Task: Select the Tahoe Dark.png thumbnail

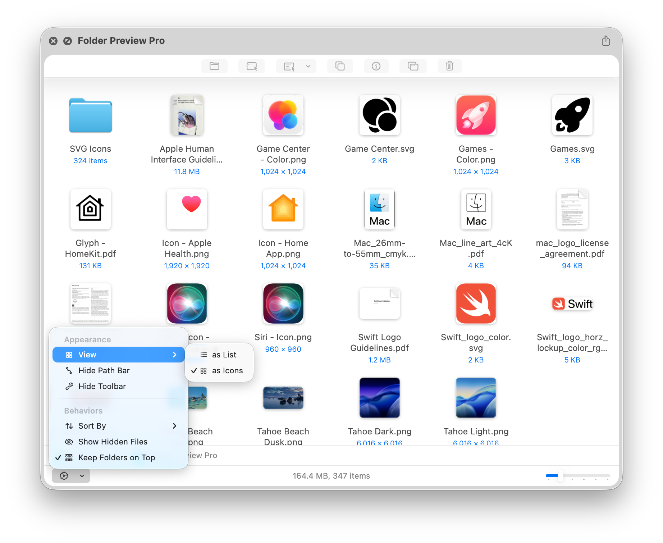Action: point(379,398)
